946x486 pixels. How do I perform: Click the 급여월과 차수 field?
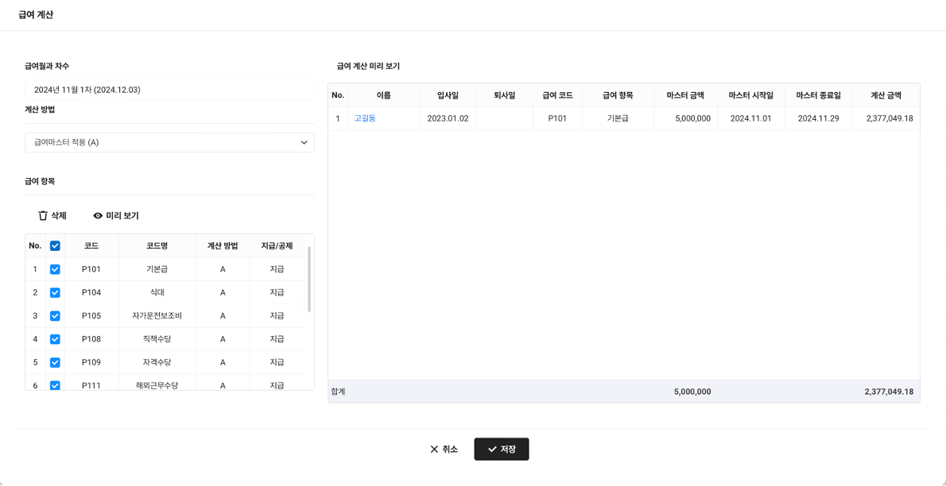pyautogui.click(x=169, y=90)
